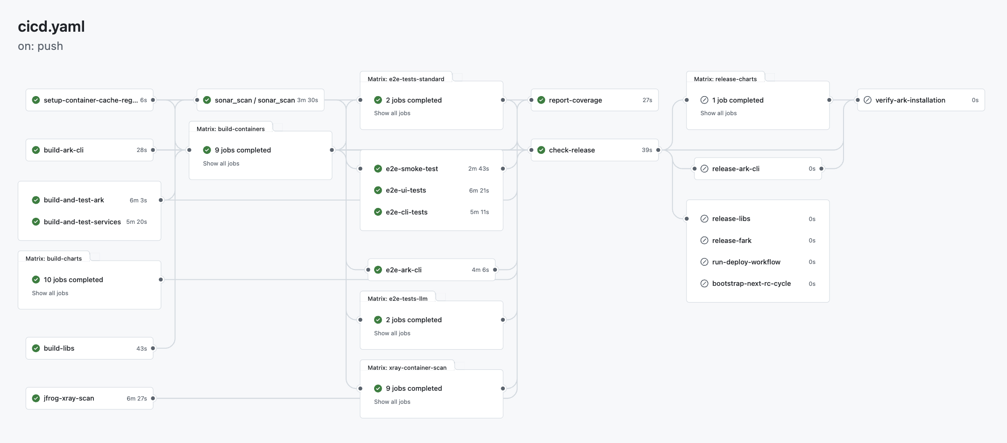Click the green check icon of build-libs

tap(36, 348)
